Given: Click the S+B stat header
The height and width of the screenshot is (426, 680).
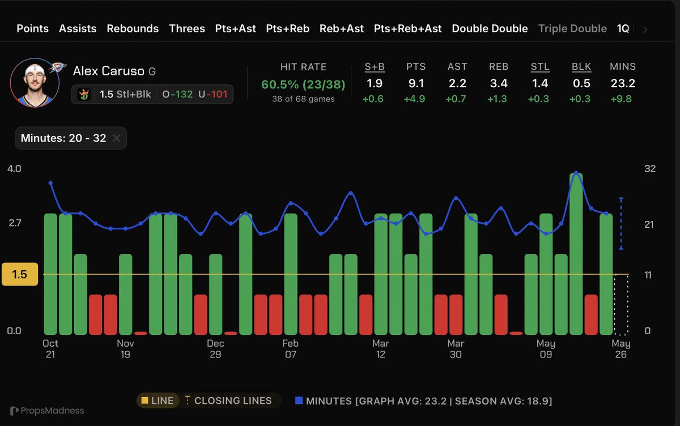Looking at the screenshot, I should pyautogui.click(x=375, y=67).
